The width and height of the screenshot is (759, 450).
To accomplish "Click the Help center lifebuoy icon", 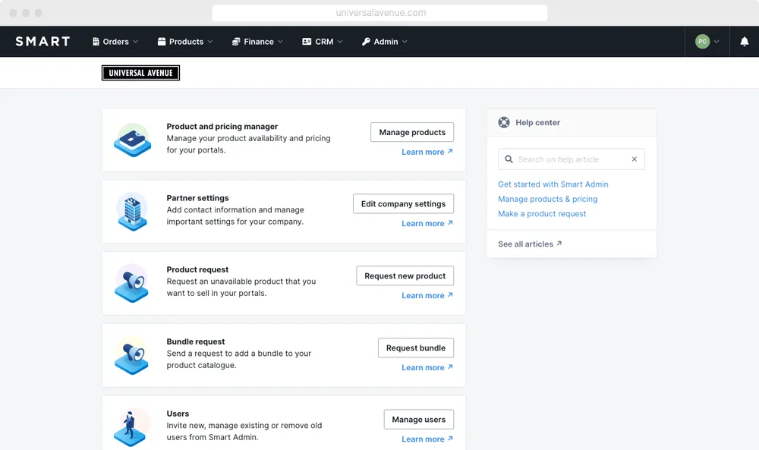I will coord(503,122).
